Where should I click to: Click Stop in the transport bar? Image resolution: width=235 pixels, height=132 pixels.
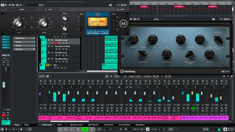point(78,129)
